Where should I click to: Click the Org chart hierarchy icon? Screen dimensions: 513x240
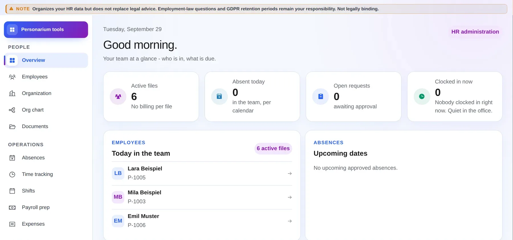[x=12, y=110]
